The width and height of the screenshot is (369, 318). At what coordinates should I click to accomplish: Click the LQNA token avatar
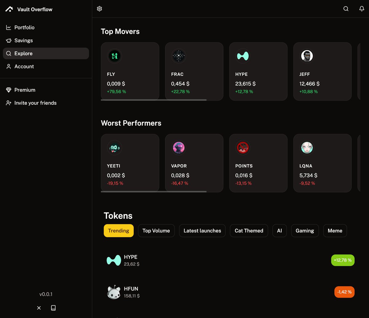pos(307,148)
